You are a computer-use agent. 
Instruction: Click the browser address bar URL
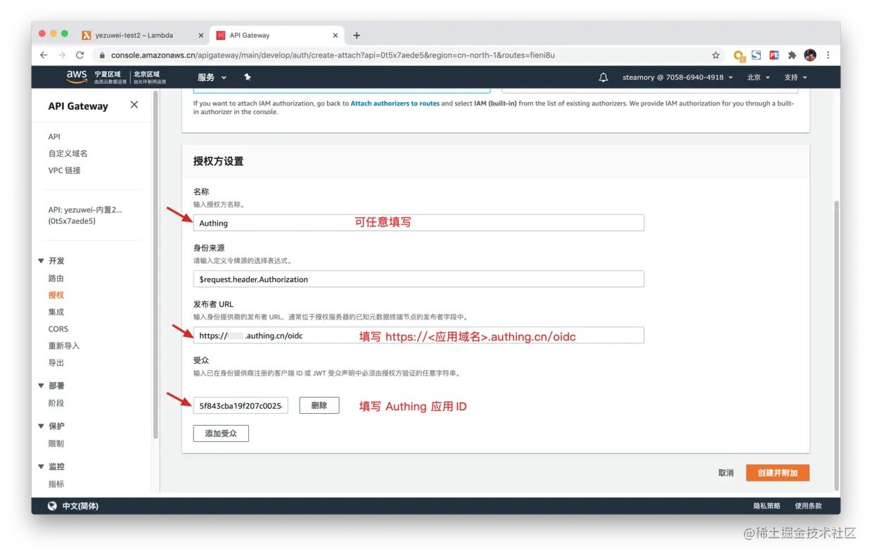[333, 55]
